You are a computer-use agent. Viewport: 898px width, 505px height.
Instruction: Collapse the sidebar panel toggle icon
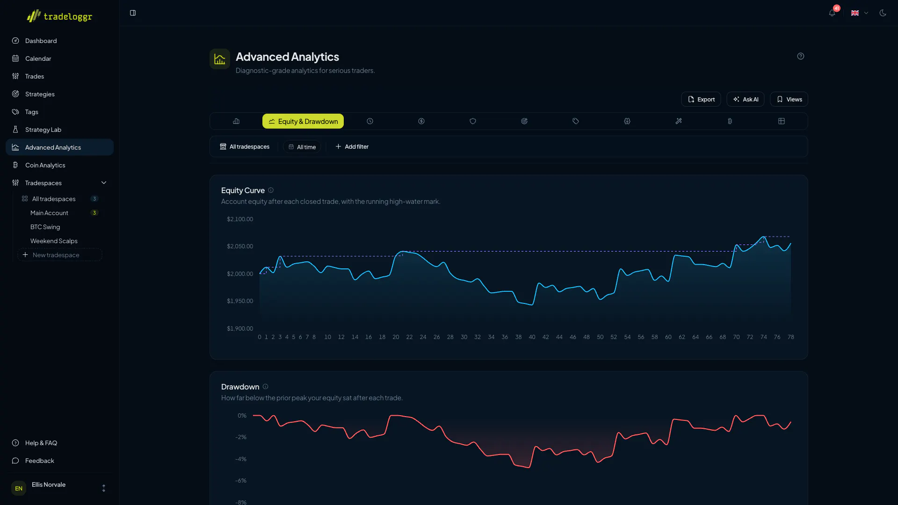tap(133, 13)
